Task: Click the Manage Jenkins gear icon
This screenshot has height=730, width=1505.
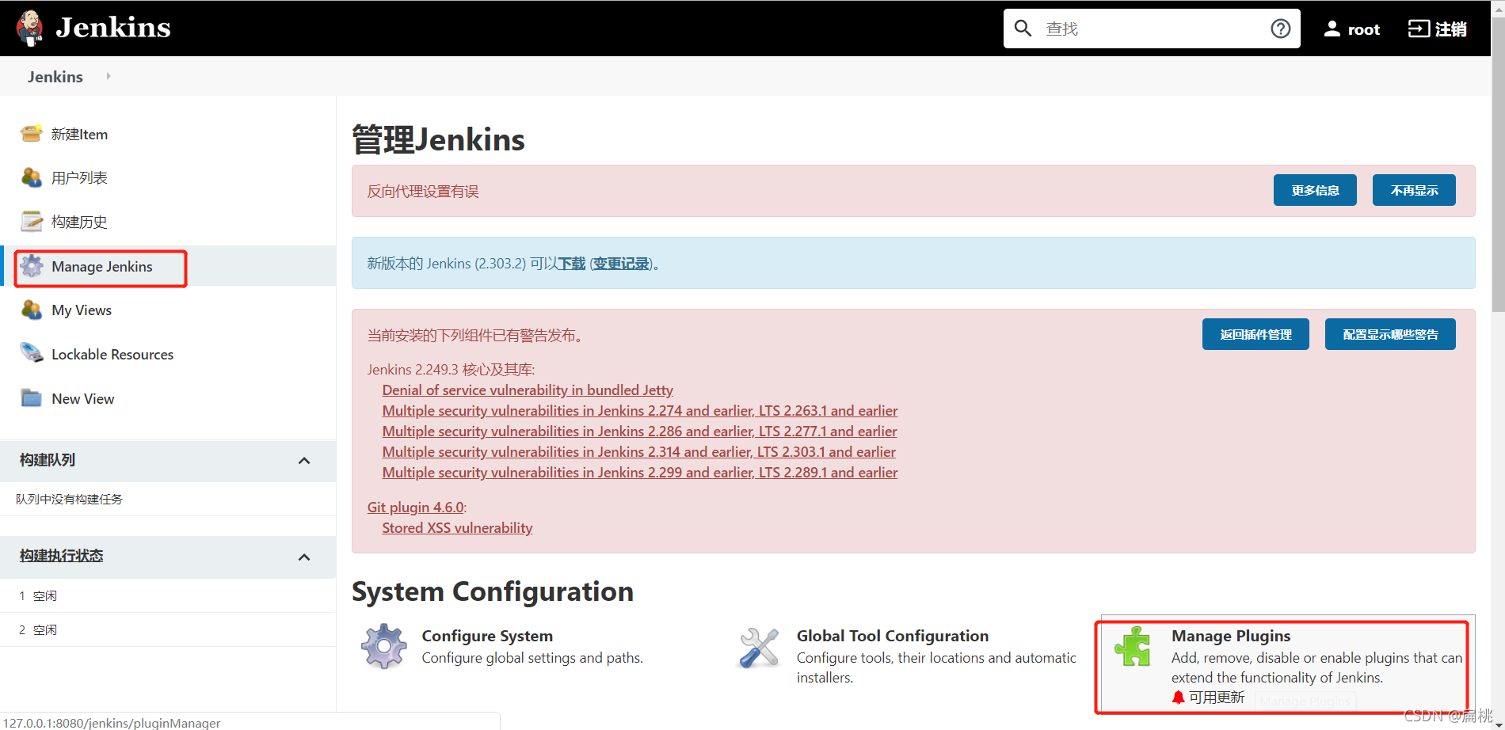Action: (x=32, y=266)
